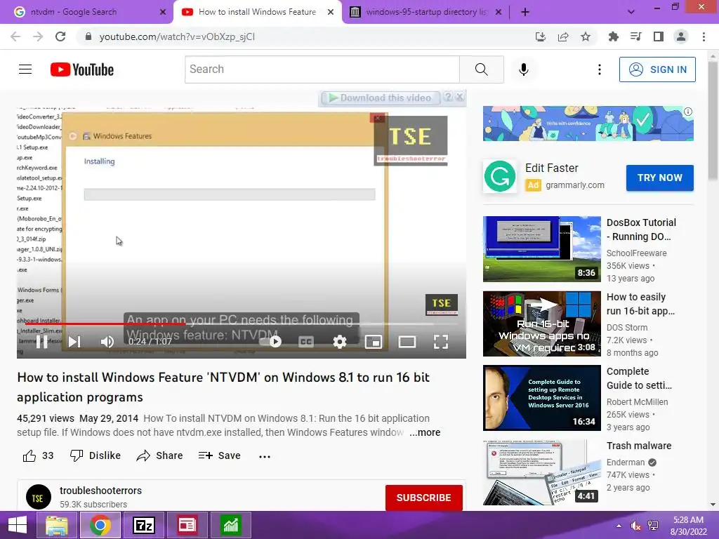The image size is (719, 539).
Task: Seek on the red video progress bar
Action: tap(242, 324)
